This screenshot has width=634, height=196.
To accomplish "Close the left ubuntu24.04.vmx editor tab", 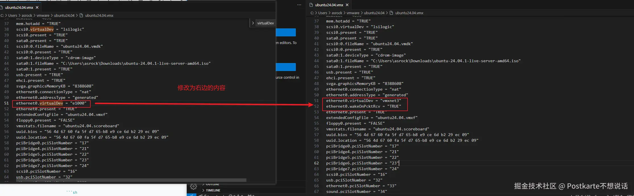I will tap(37, 7).
